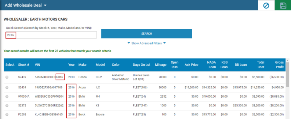
Task: Click the blue SEARCH button
Action: [x=147, y=34]
